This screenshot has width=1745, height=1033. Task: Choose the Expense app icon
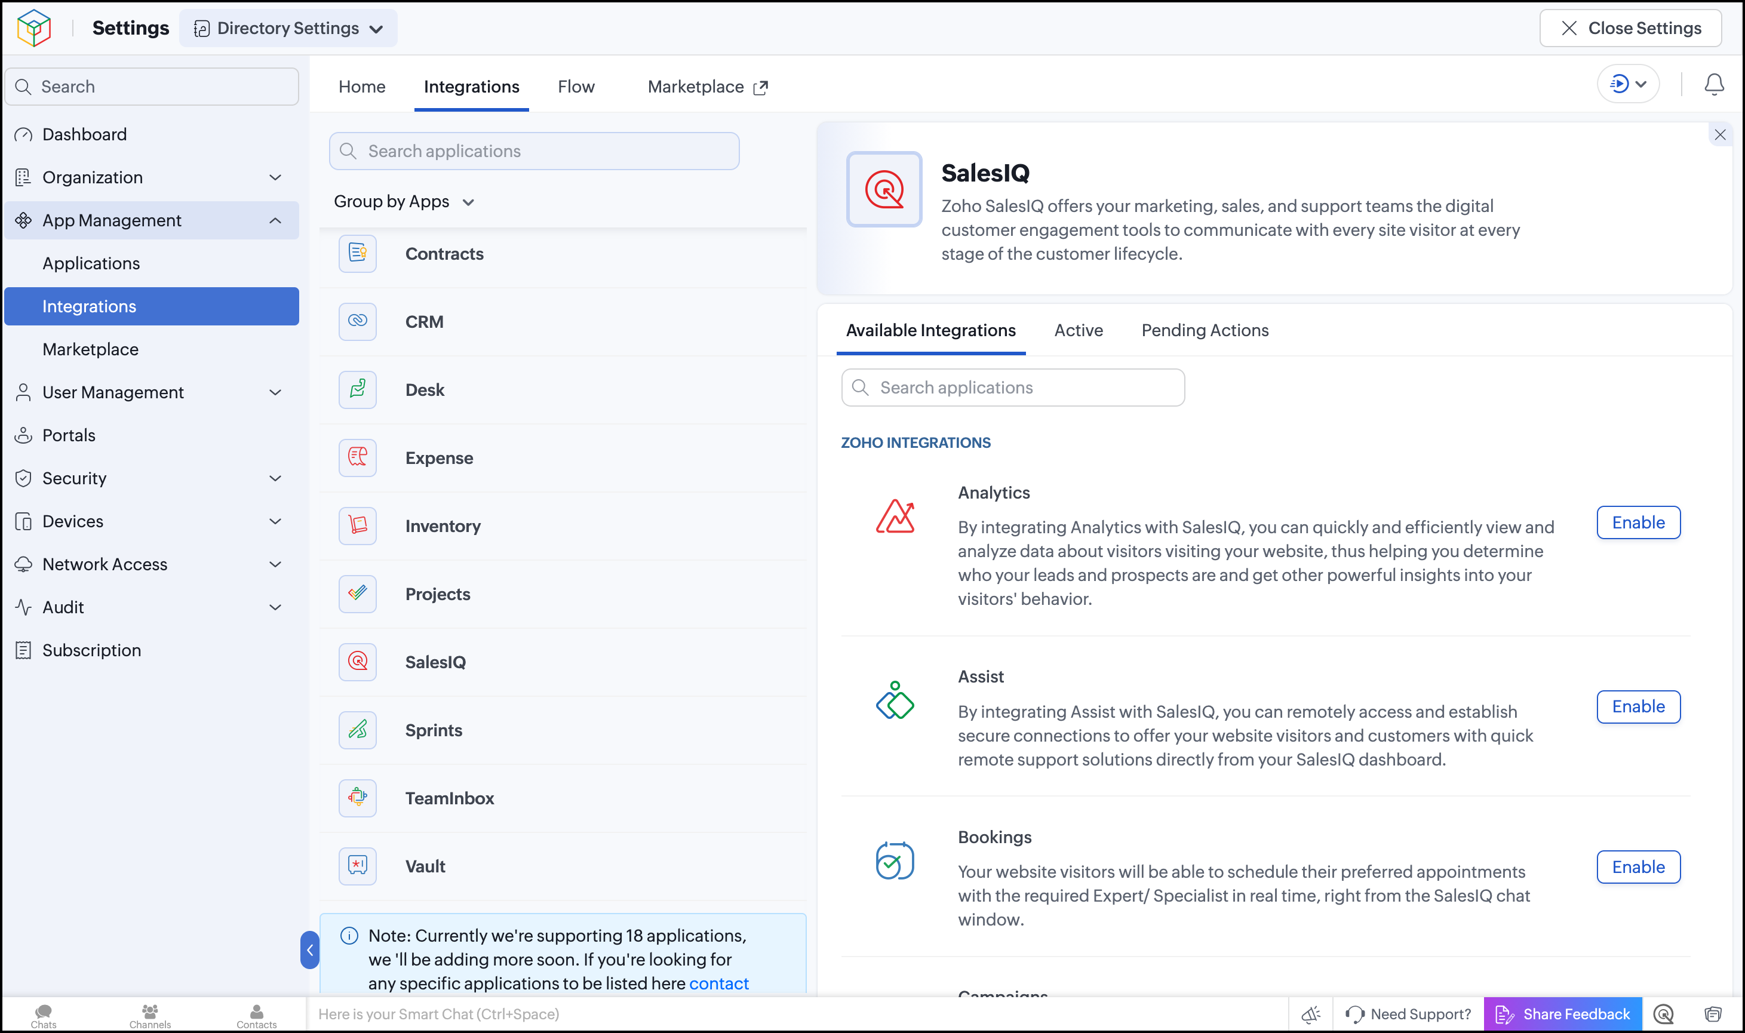tap(357, 458)
